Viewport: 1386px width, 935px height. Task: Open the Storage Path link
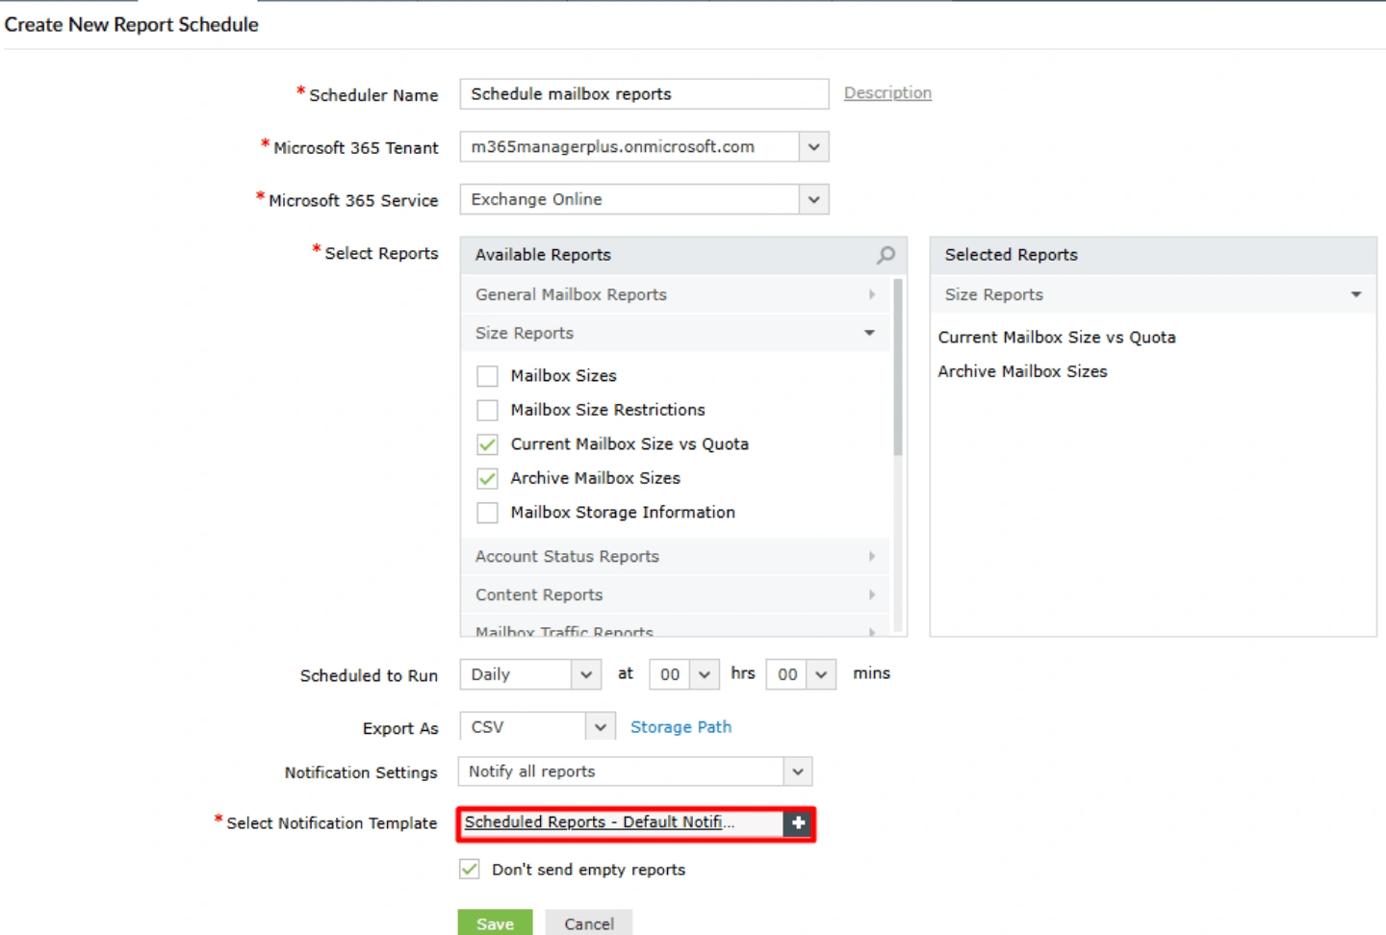pos(680,726)
